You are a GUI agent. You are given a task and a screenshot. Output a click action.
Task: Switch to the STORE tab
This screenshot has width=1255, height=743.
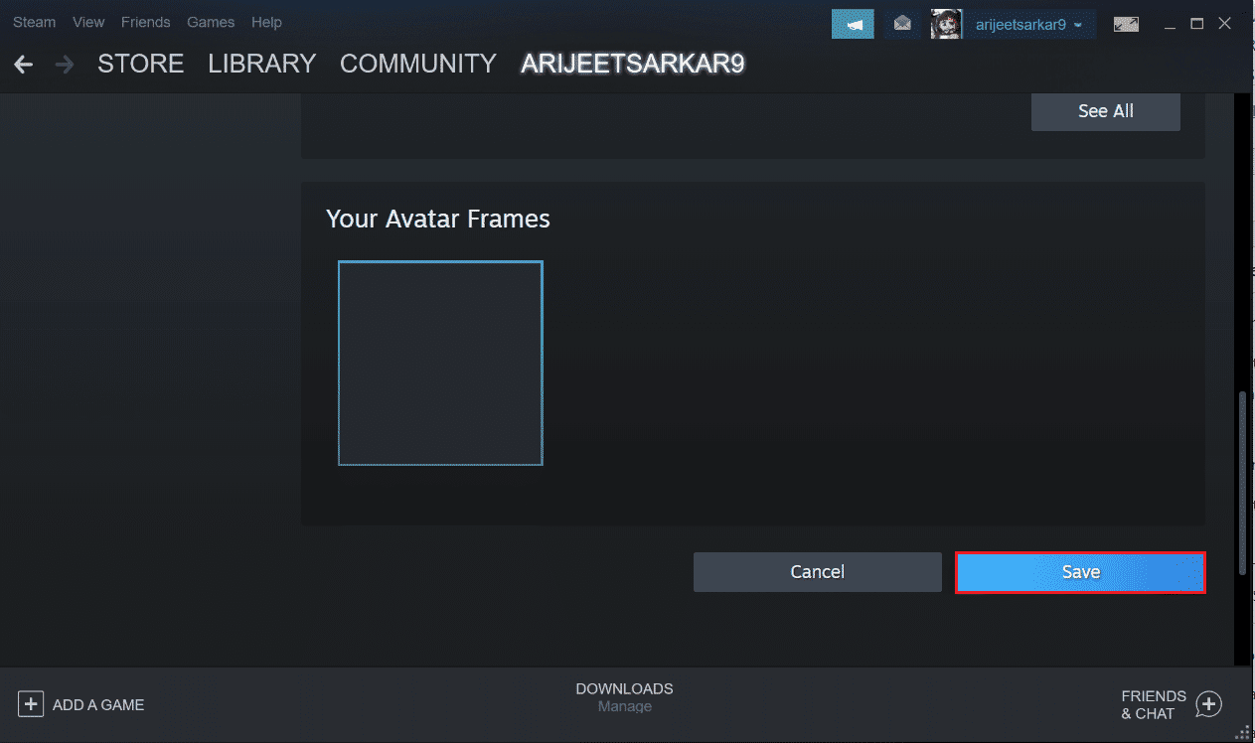click(140, 63)
